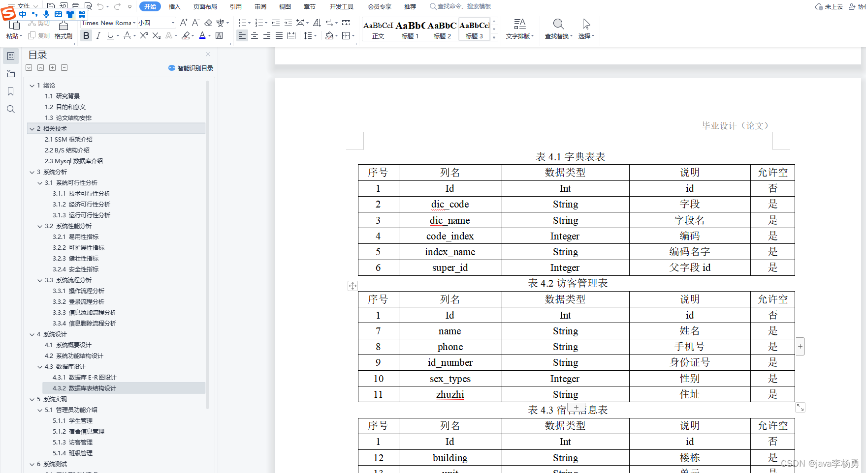Screen dimensions: 866x473
Task: Click the strikethrough A icon
Action: click(128, 35)
